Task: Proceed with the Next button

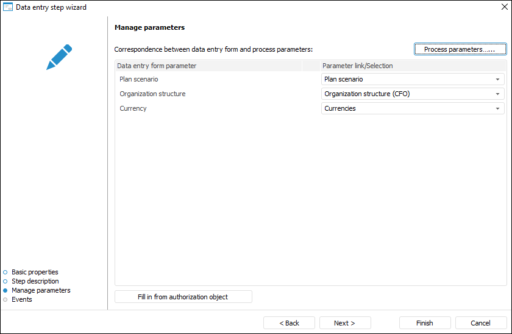Action: point(345,323)
